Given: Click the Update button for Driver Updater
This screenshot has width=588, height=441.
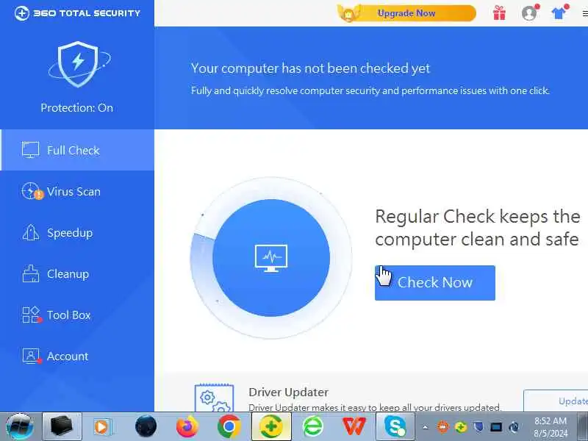Looking at the screenshot, I should [x=556, y=401].
